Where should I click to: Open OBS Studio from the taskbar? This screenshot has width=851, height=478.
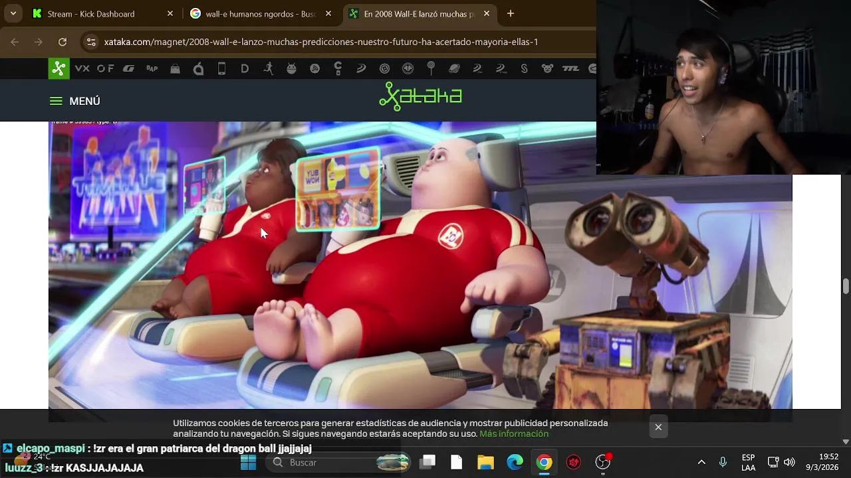[603, 462]
